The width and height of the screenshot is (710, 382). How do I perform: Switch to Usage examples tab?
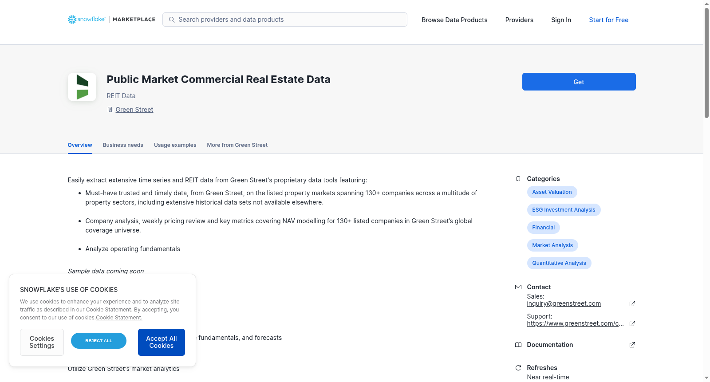(x=175, y=145)
